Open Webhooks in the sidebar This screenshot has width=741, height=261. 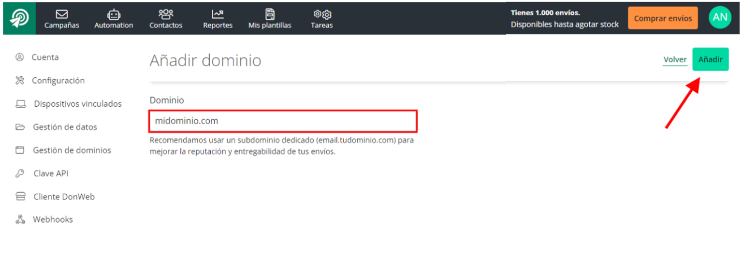(x=53, y=219)
